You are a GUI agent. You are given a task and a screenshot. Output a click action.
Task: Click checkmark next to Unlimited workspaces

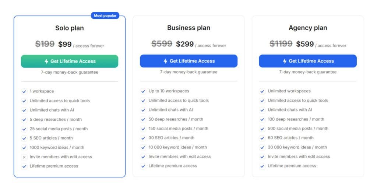coord(262,91)
